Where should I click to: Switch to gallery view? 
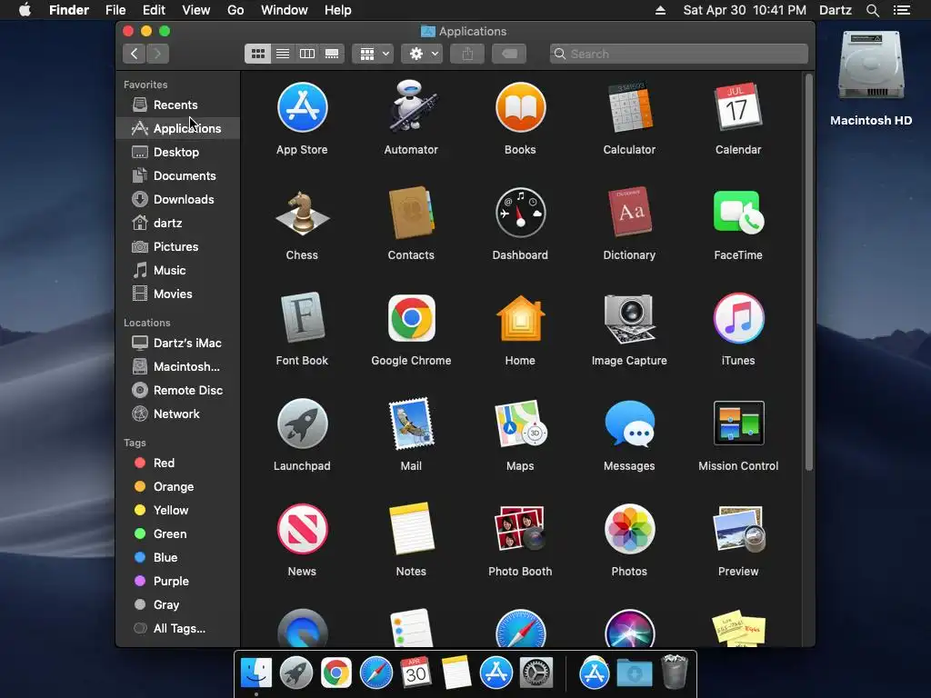pyautogui.click(x=332, y=54)
